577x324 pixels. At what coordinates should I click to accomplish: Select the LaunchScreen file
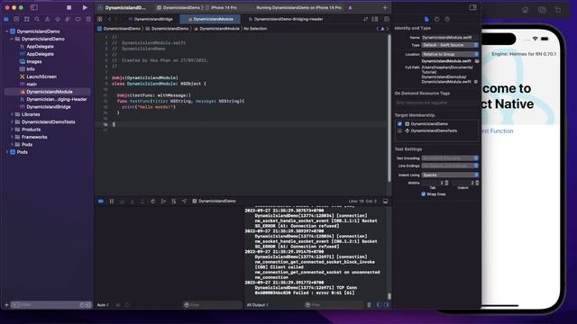[x=41, y=76]
